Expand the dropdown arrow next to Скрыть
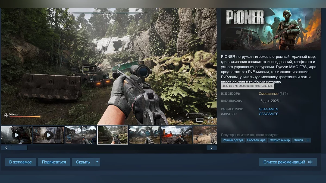Image resolution: width=326 pixels, height=183 pixels. point(97,162)
